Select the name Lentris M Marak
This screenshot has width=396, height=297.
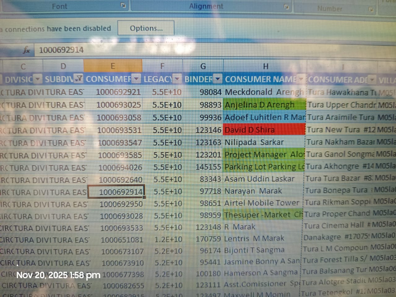pyautogui.click(x=262, y=238)
